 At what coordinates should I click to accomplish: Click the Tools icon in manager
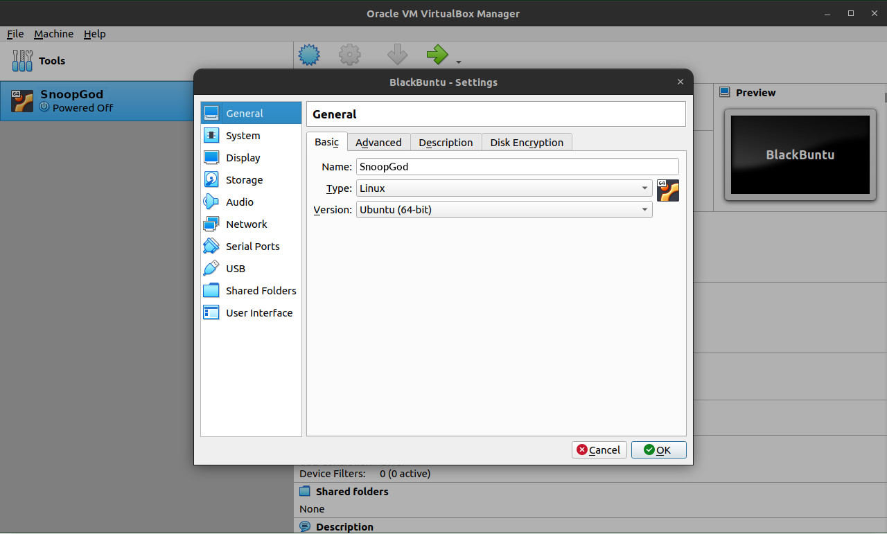[22, 61]
